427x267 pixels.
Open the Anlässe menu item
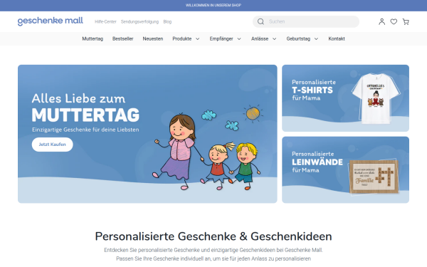click(260, 38)
